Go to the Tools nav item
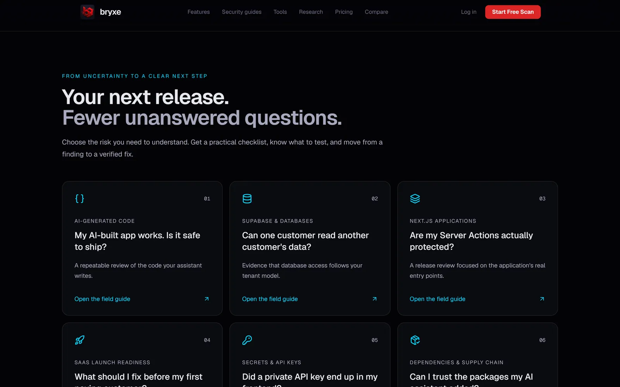This screenshot has width=620, height=387. coord(280,12)
